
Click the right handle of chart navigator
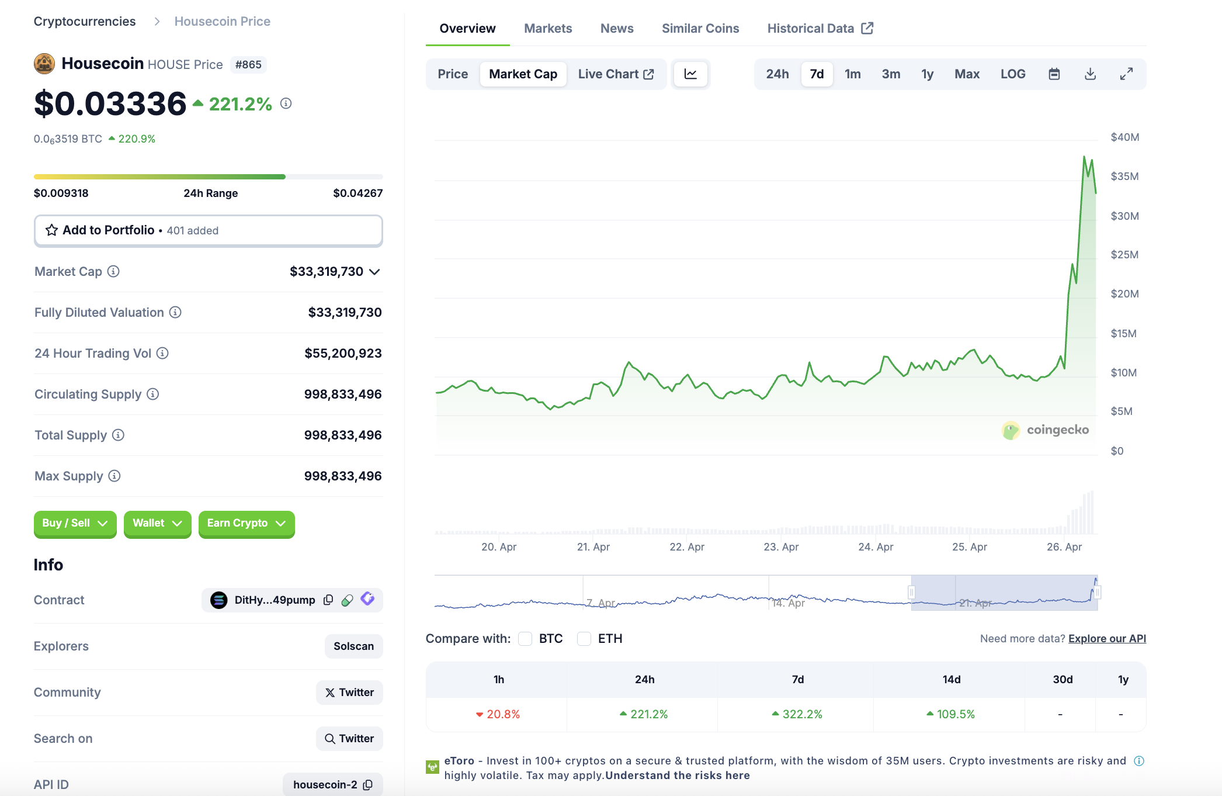tap(1097, 593)
